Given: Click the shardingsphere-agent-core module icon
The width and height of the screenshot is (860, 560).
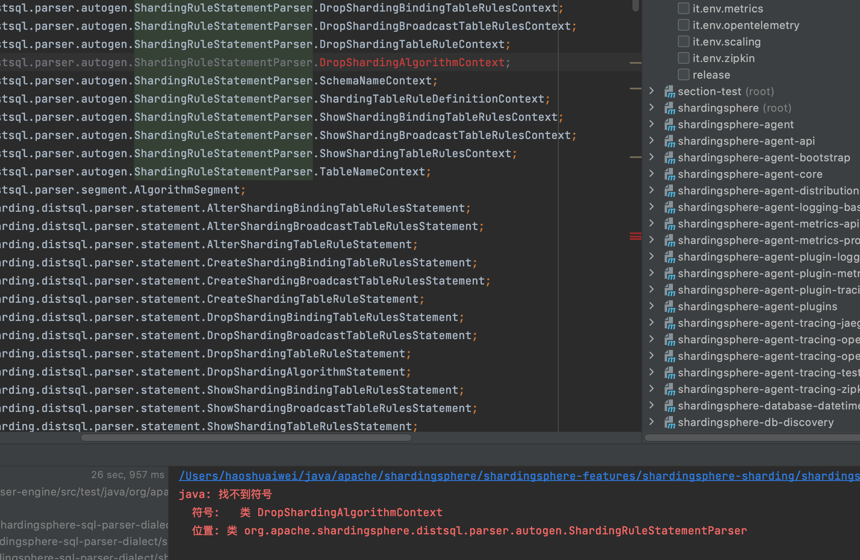Looking at the screenshot, I should (x=669, y=175).
